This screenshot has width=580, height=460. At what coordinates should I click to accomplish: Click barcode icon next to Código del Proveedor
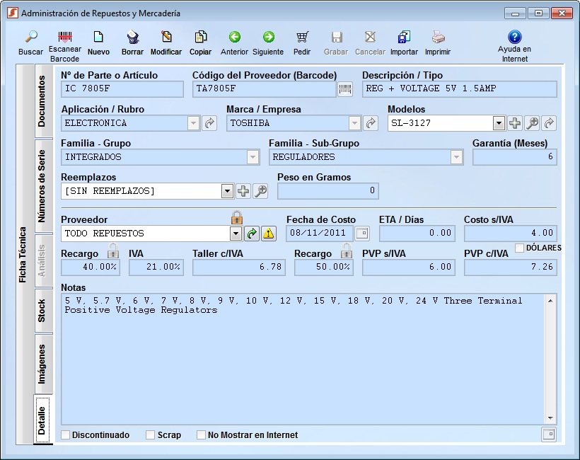(345, 89)
